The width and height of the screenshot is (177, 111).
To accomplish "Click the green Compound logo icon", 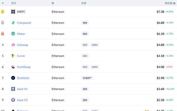I will [x=13, y=23].
